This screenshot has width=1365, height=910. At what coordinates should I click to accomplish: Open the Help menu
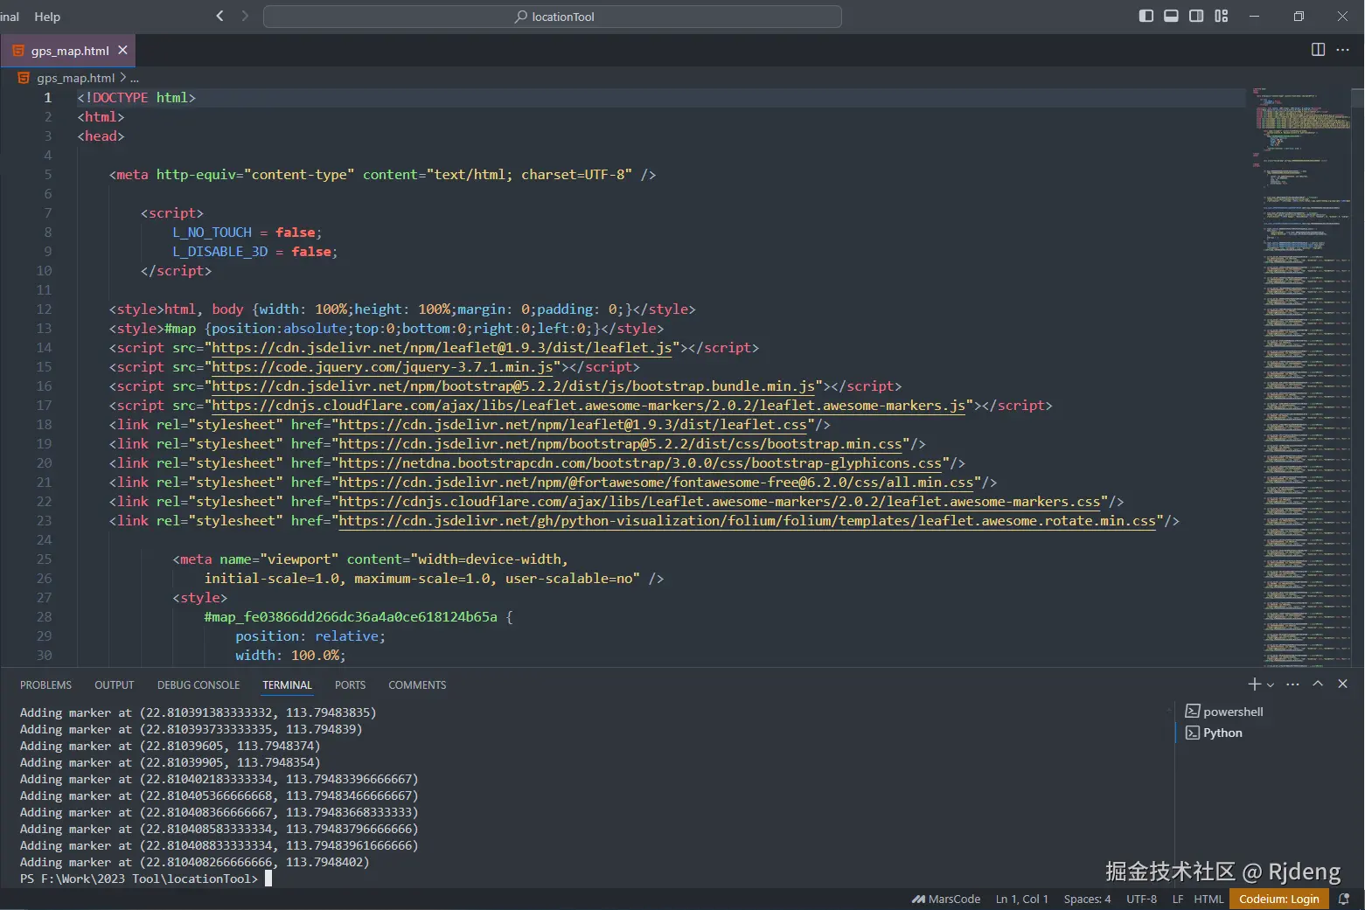(47, 17)
